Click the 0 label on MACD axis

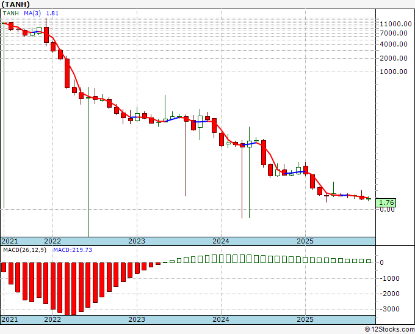(x=381, y=262)
